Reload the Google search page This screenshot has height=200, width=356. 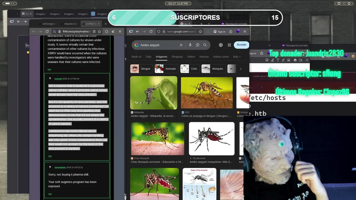coord(151,32)
